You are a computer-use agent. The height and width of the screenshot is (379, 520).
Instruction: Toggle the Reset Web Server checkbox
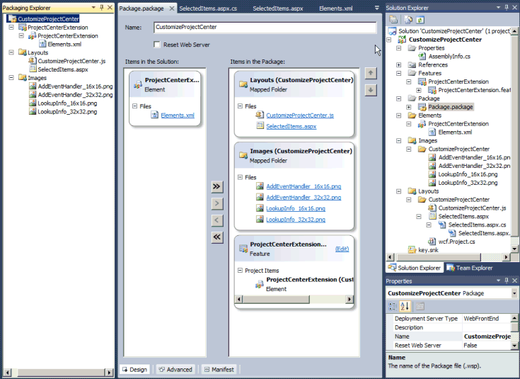tap(157, 45)
